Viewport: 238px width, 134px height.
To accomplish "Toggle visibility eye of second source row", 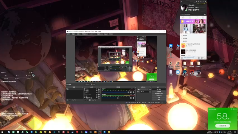I will [97, 91].
